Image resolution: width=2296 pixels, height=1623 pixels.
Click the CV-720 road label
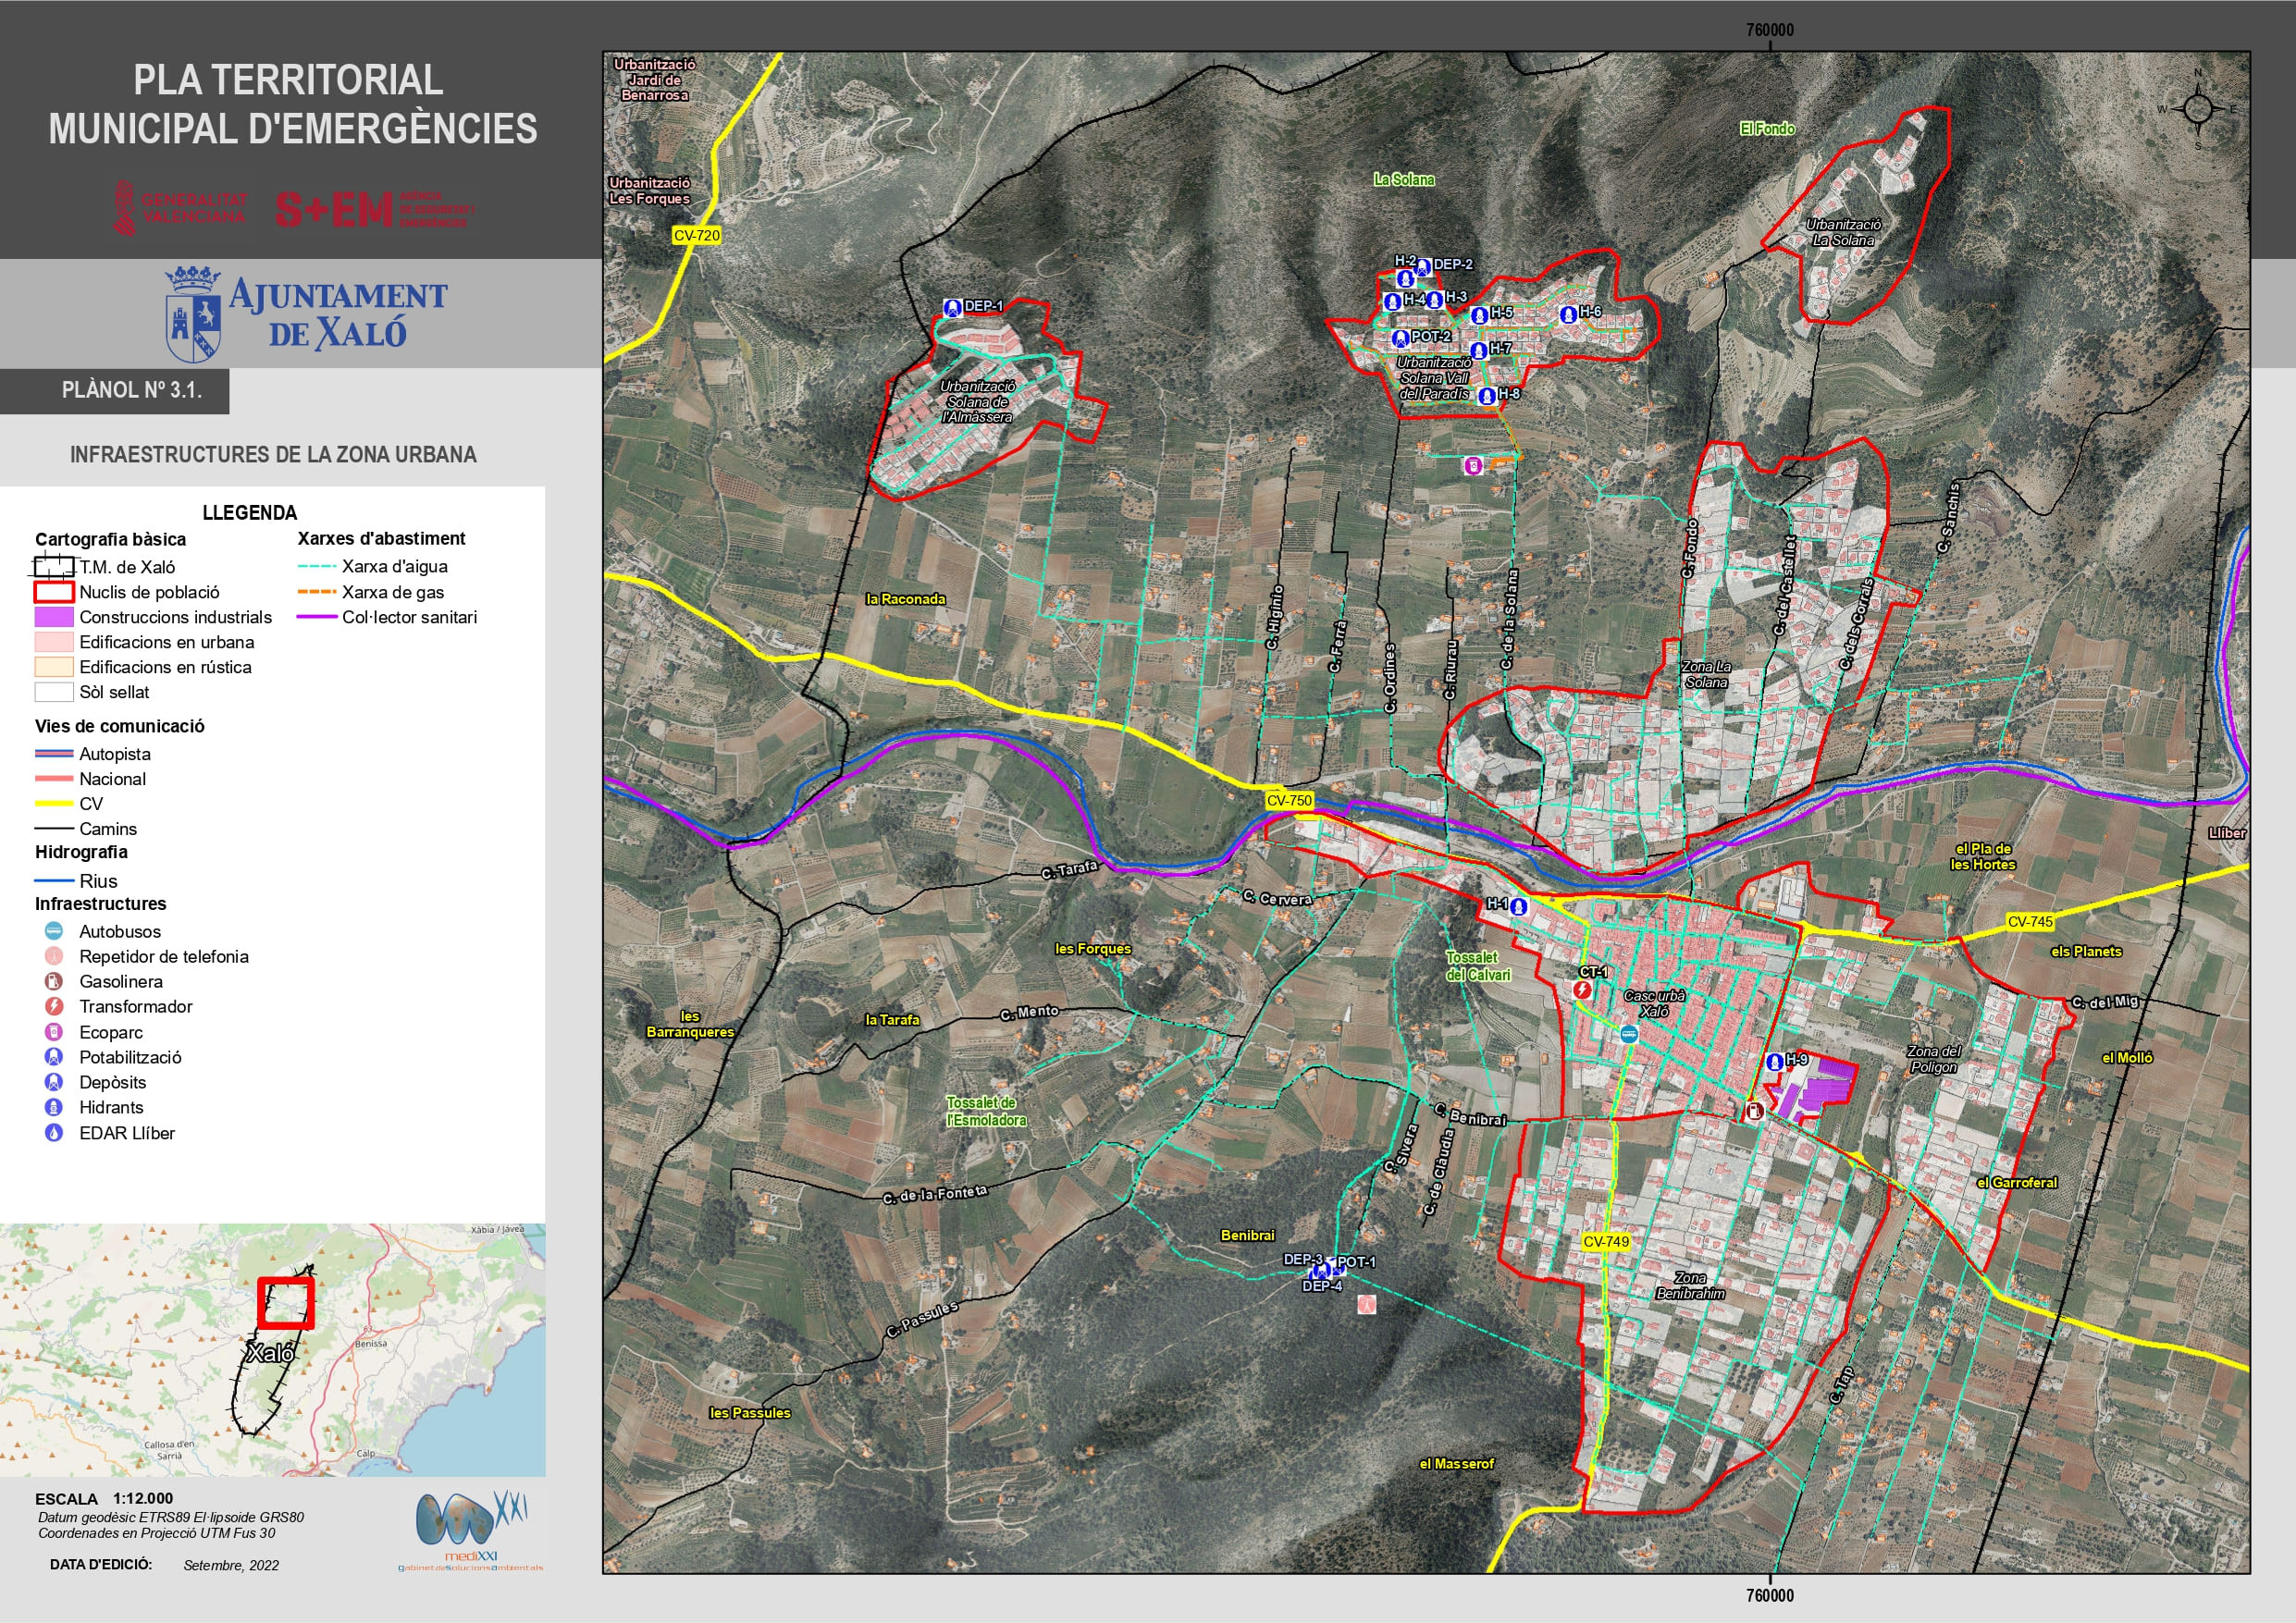pyautogui.click(x=696, y=235)
